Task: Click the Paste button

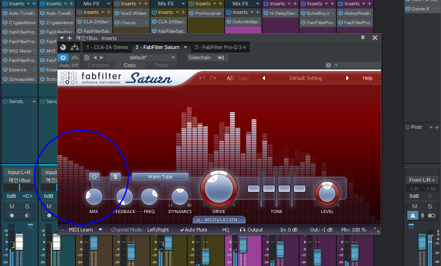Action: (x=161, y=65)
